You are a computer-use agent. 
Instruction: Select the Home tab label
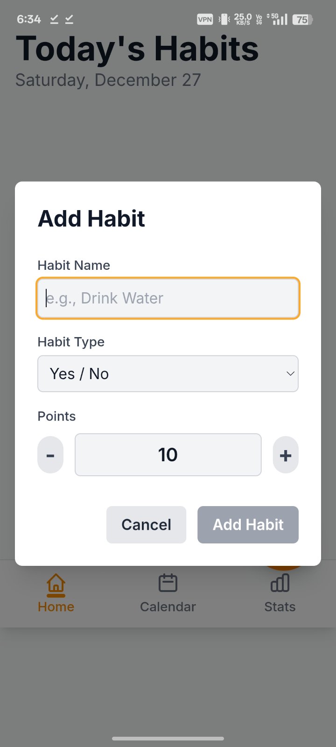(56, 606)
